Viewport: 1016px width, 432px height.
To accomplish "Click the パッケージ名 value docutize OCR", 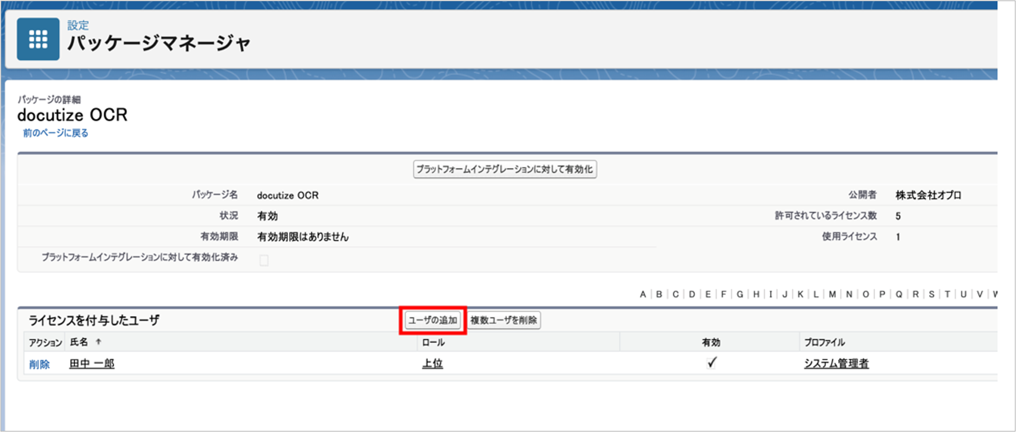I will [288, 195].
